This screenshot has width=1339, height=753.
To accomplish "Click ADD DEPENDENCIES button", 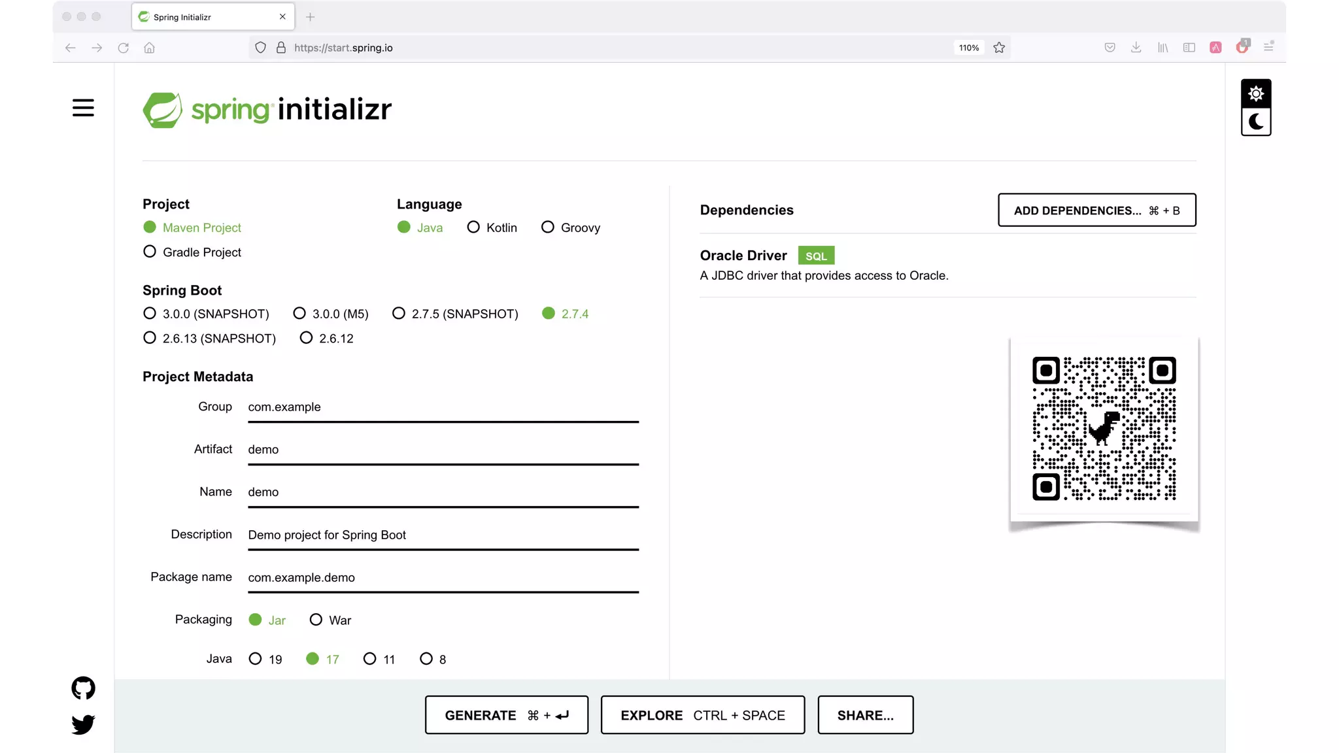I will point(1096,210).
